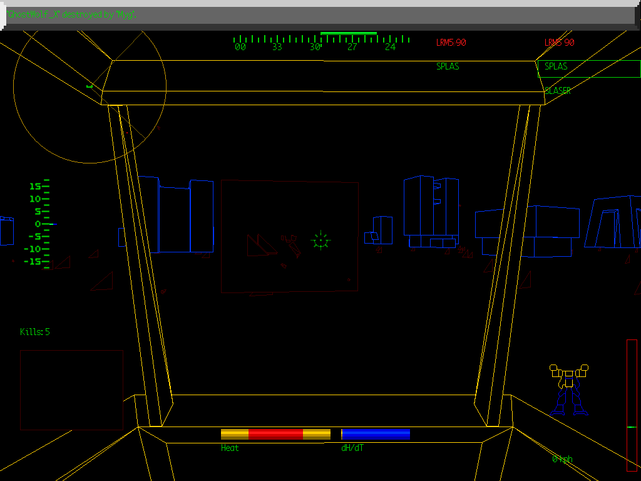Click the vertical red throttle bar

pyautogui.click(x=632, y=405)
